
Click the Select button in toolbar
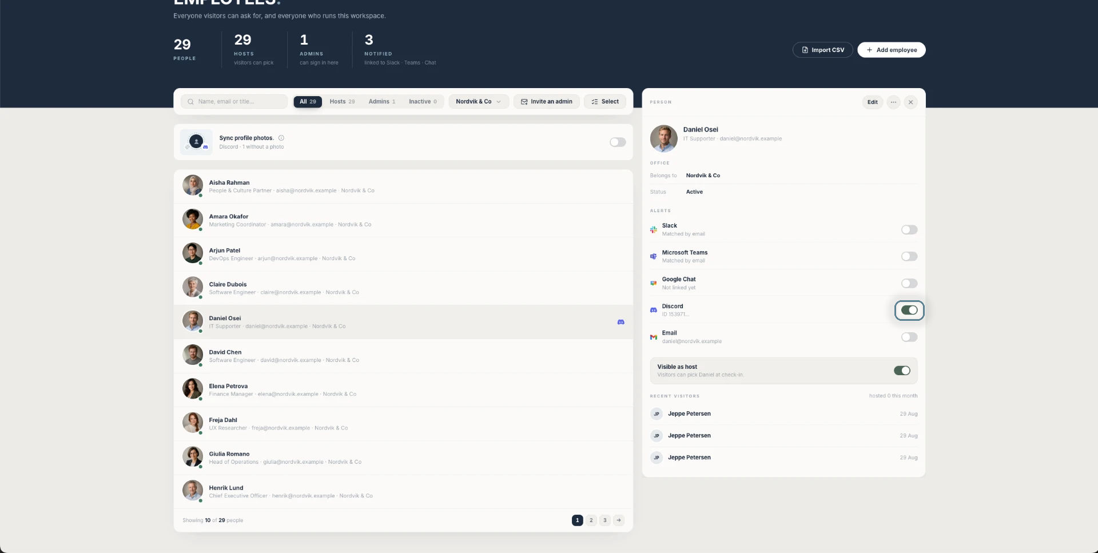pyautogui.click(x=605, y=101)
